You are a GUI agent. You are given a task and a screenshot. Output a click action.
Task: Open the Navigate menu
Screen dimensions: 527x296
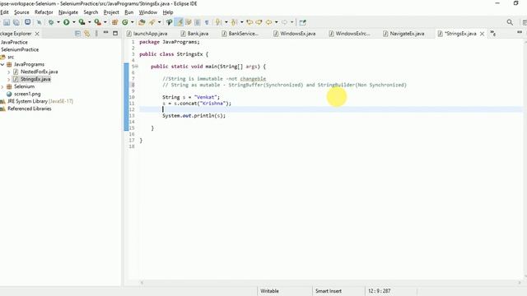68,12
